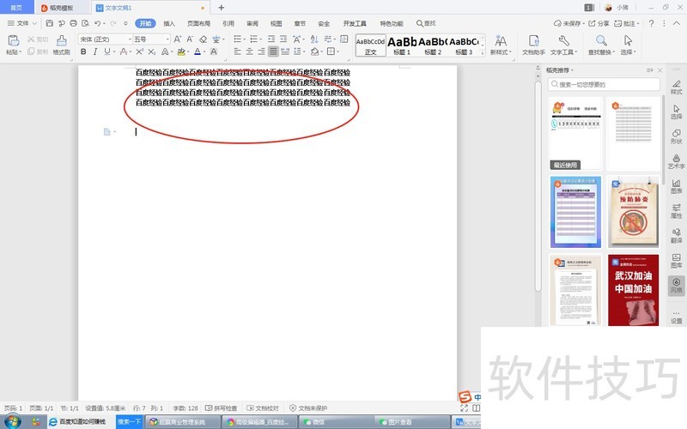Open the Image Library (图库) sidebar icon
Viewport: 687px width, 429px height.
coord(676,261)
